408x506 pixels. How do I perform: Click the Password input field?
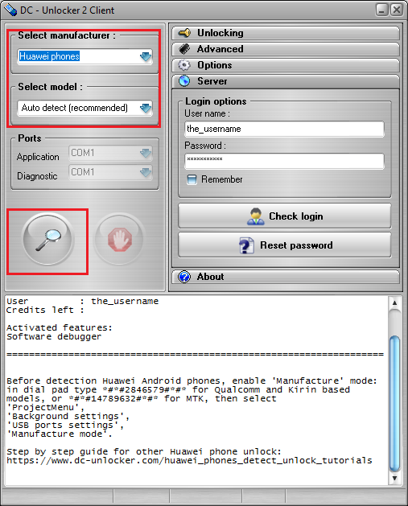[x=284, y=161]
